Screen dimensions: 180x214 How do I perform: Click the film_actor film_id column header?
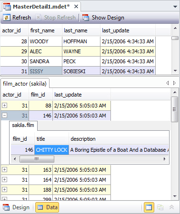coord(40,95)
